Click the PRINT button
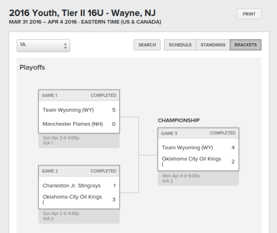This screenshot has height=233, width=277. coord(249,14)
